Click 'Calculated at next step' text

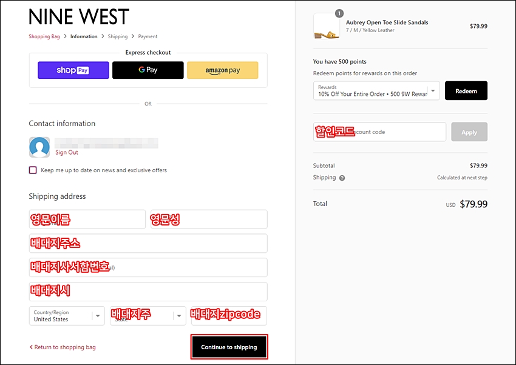[462, 178]
